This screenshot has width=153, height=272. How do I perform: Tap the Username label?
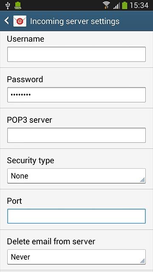pos(25,39)
